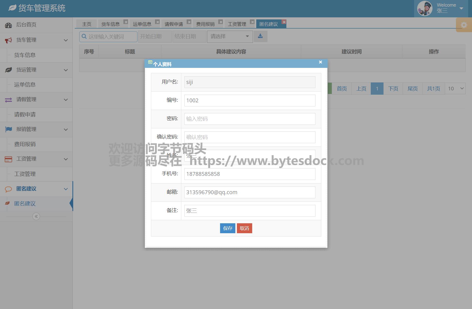
Task: Click the search magnifier icon
Action: click(84, 36)
